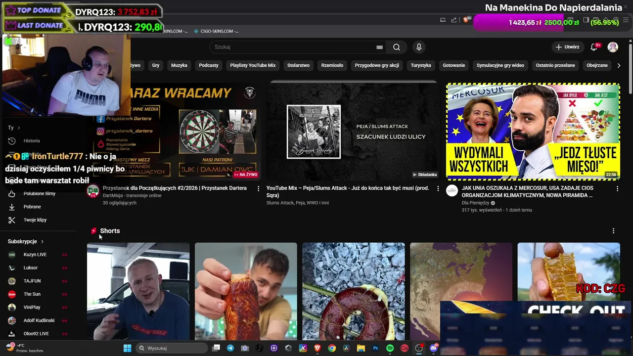
Task: Open Brave browser from the taskbar
Action: pos(317,348)
